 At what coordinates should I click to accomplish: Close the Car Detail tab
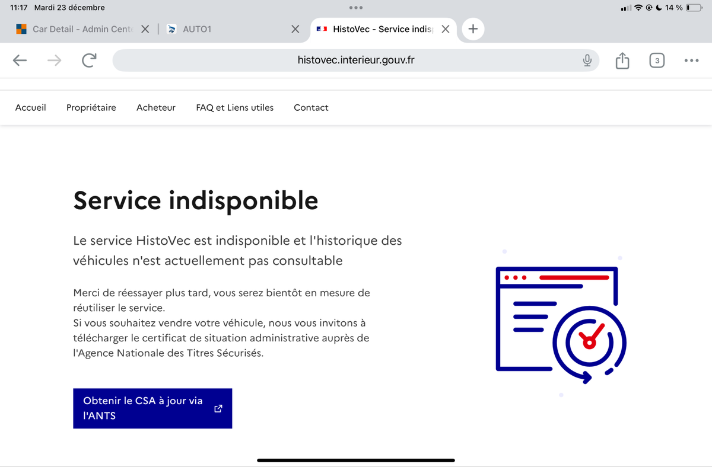(x=145, y=29)
